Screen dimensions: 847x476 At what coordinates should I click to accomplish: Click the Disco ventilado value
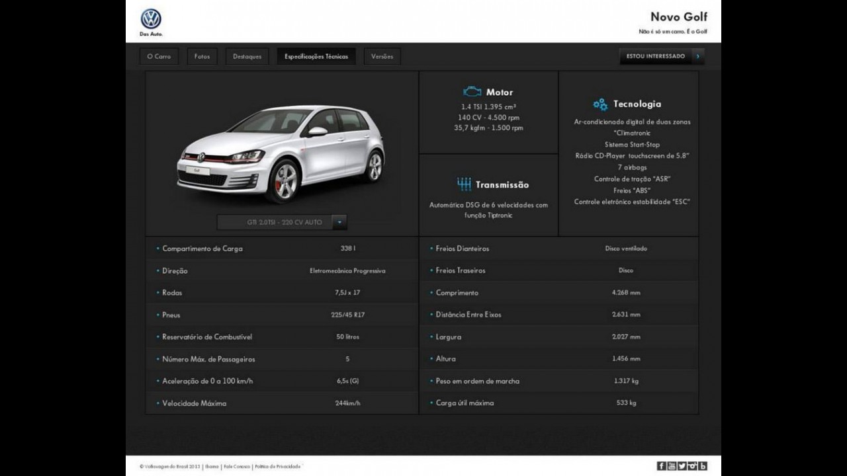tap(626, 249)
